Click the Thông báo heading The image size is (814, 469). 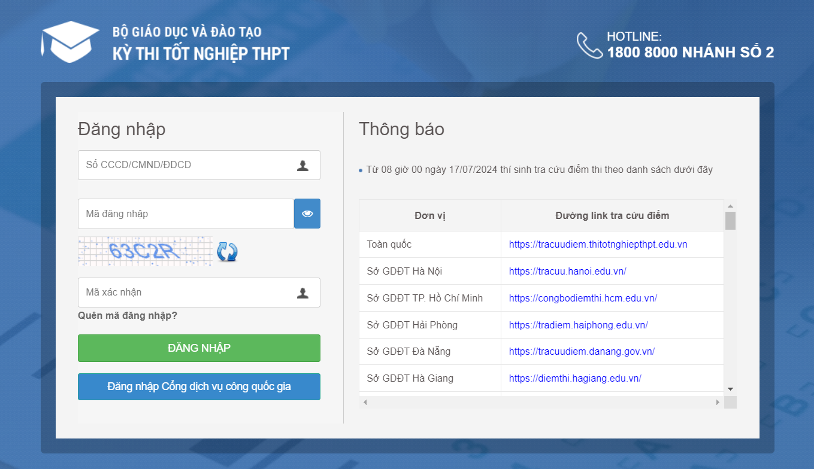point(401,129)
